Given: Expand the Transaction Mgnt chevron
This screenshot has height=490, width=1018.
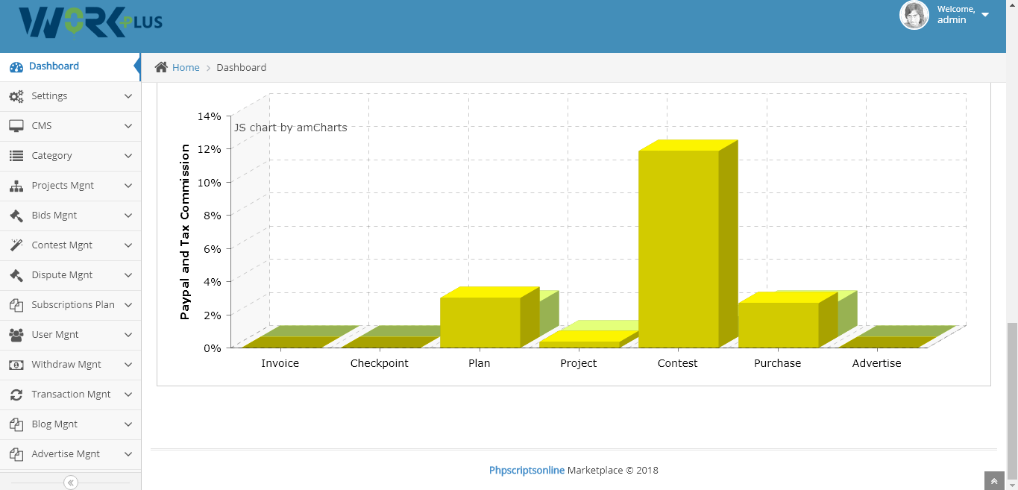Looking at the screenshot, I should pyautogui.click(x=128, y=395).
